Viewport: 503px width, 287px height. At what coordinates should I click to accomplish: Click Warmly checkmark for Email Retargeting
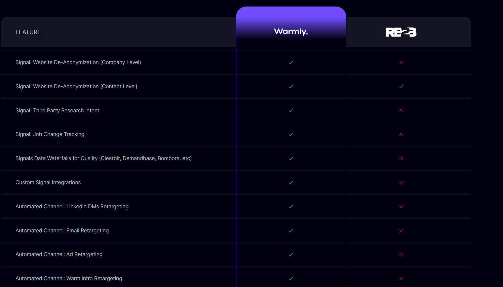click(291, 231)
